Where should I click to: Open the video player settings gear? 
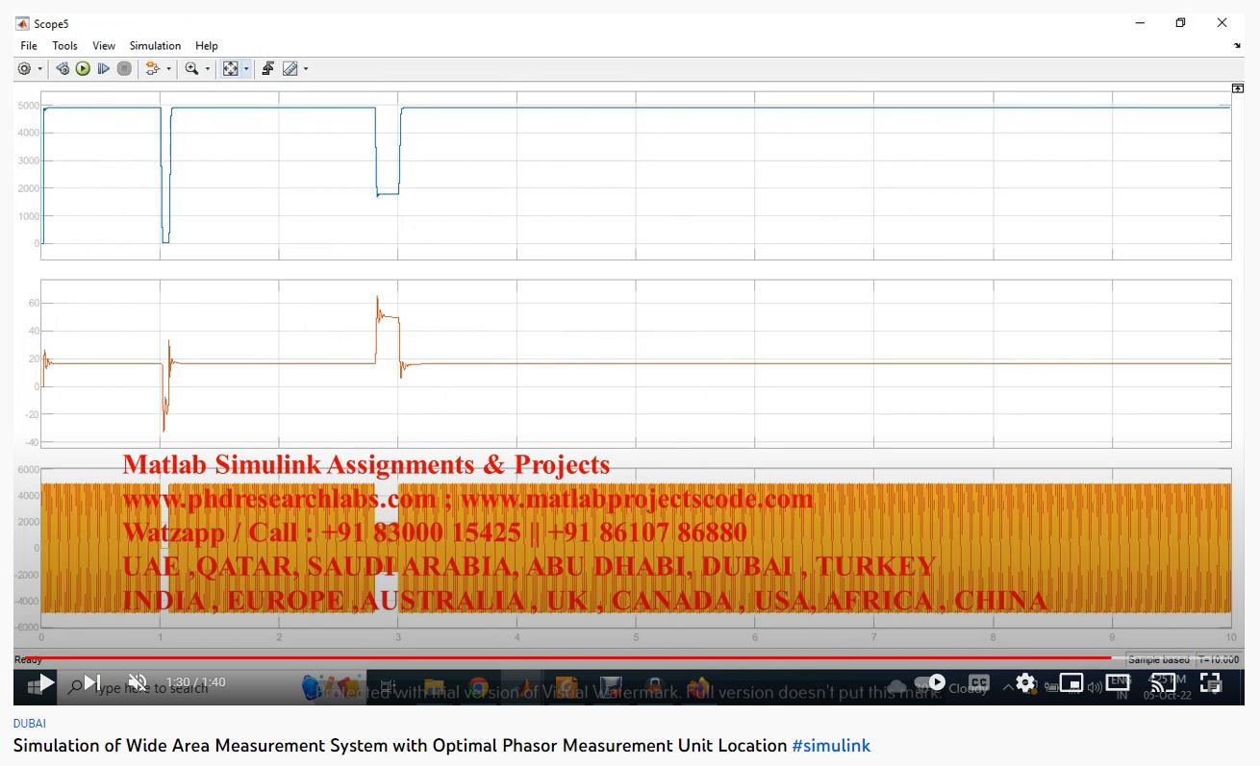point(1025,683)
